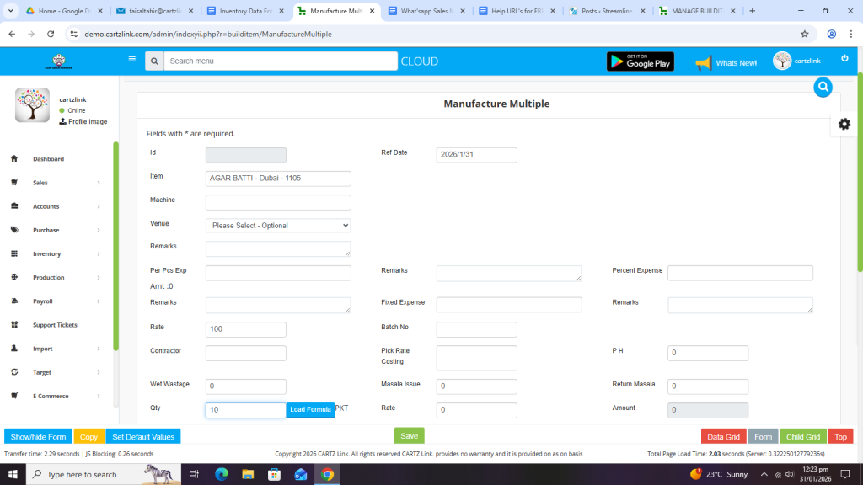Click the power logout icon
The image size is (863, 485).
tap(844, 58)
